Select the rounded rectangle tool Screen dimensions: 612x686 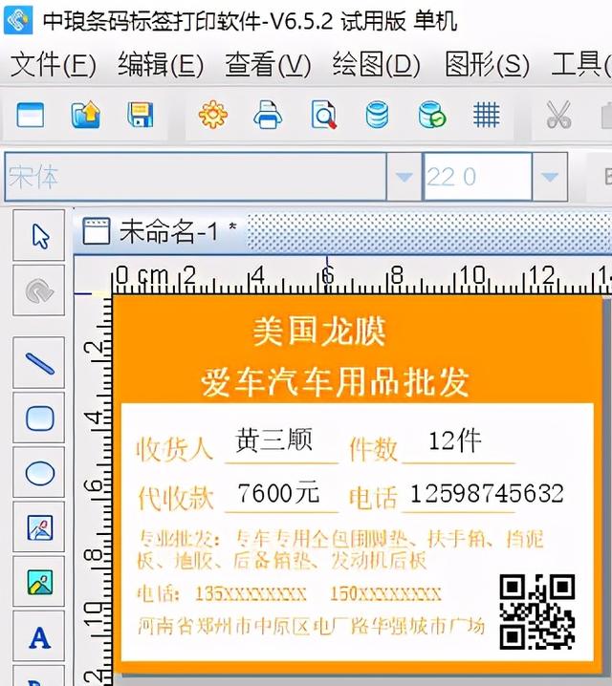[39, 418]
